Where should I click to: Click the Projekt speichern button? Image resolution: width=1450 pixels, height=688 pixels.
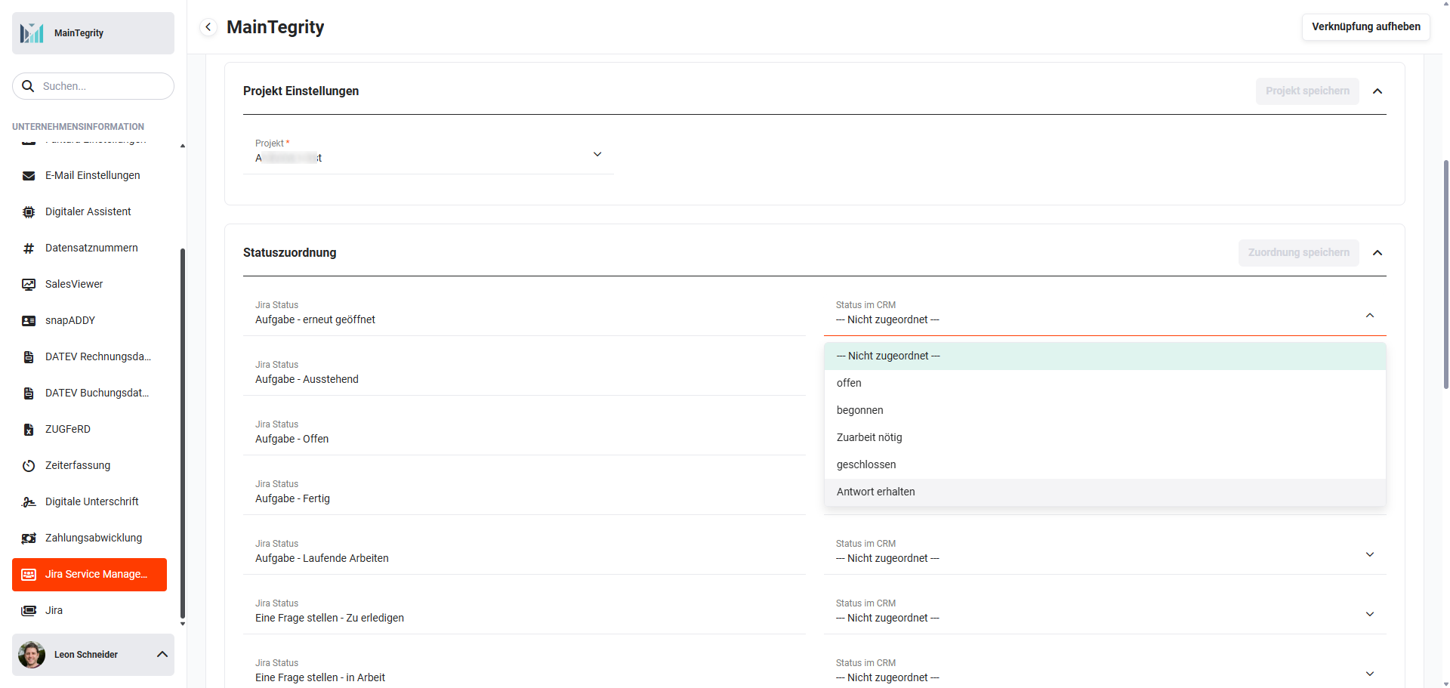point(1307,91)
